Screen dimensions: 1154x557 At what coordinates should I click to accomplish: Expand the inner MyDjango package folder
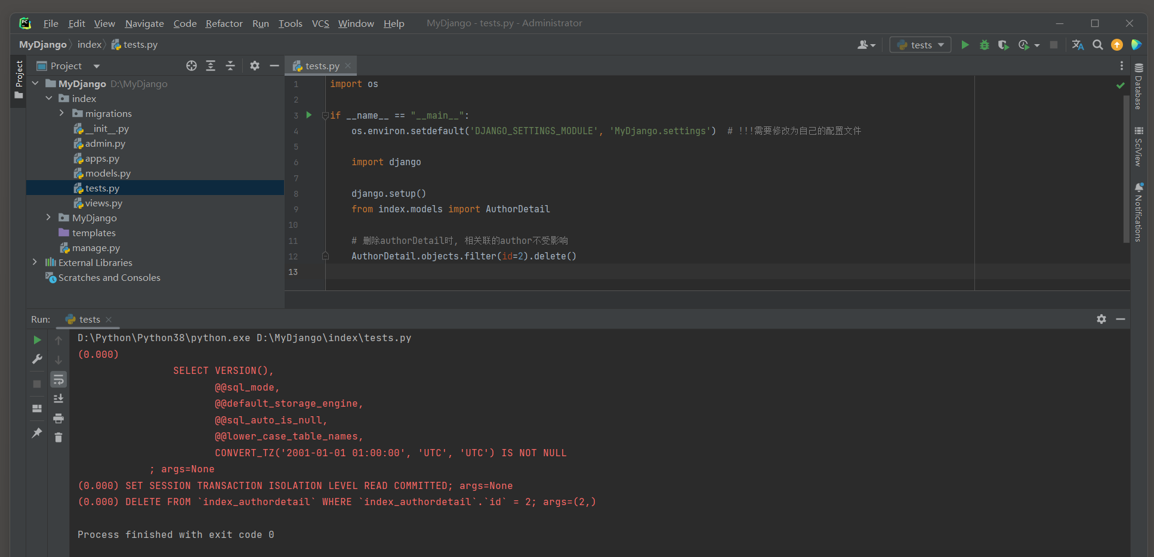(49, 218)
